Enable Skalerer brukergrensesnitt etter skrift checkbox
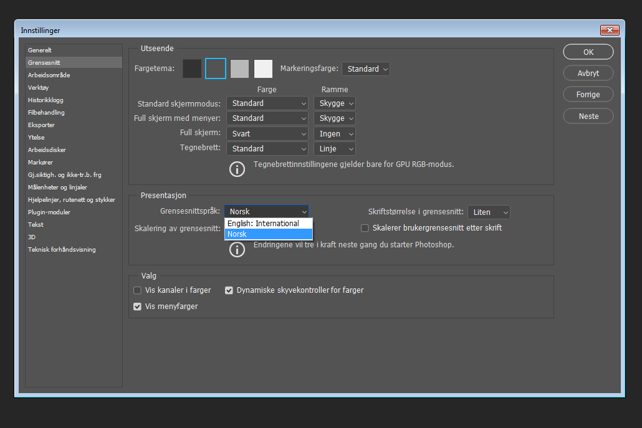The height and width of the screenshot is (428, 642). (365, 228)
